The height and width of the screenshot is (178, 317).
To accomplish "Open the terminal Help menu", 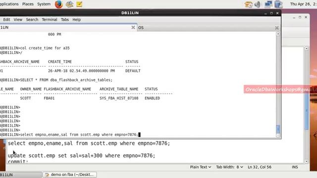I will (76, 20).
